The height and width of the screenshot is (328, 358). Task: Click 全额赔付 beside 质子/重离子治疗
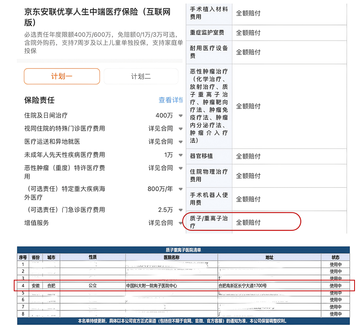coord(248,222)
